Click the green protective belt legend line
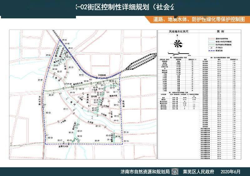The width and height of the screenshot is (250, 176). pos(212,45)
